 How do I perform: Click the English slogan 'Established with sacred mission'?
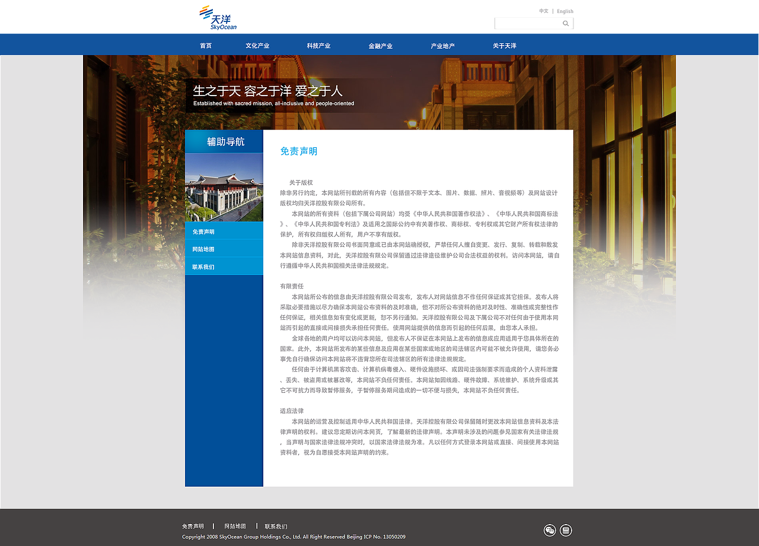273,103
